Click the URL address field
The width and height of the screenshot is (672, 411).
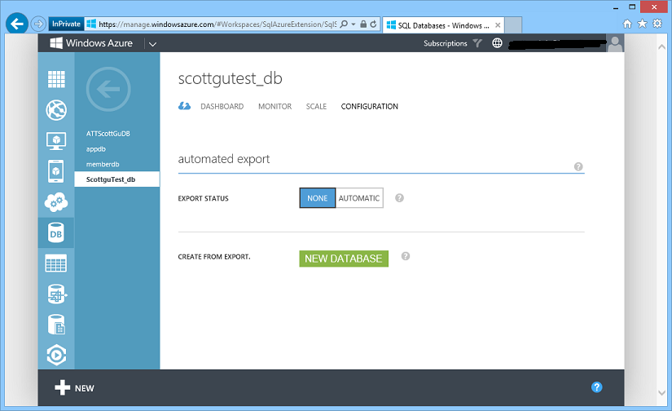point(217,24)
